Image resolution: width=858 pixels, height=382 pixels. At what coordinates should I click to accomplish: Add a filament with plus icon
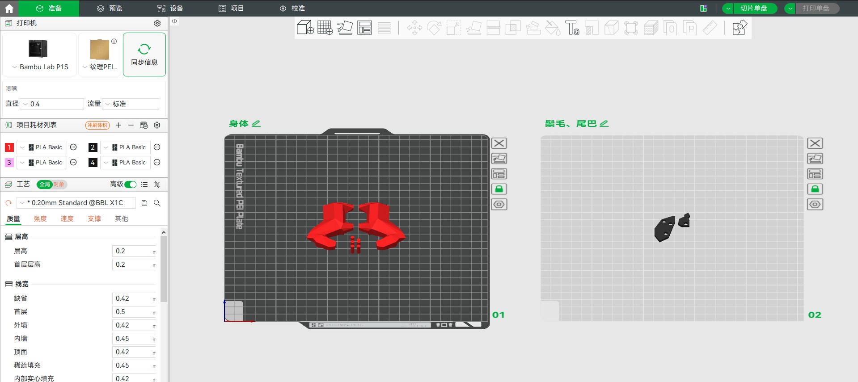[x=118, y=125]
